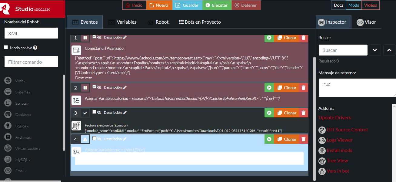396x182 pixels.
Task: Open the Logs Viewer addon
Action: click(x=339, y=140)
